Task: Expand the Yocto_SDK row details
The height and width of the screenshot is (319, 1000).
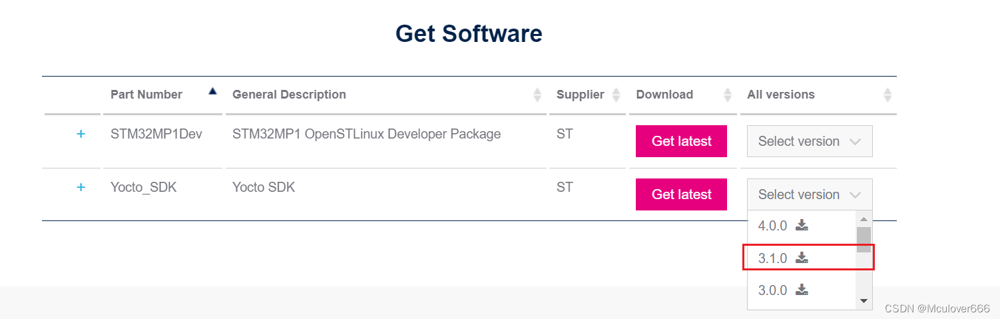Action: 81,188
